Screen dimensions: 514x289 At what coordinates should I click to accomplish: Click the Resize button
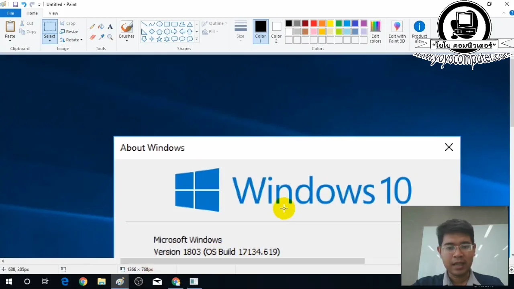coord(69,32)
